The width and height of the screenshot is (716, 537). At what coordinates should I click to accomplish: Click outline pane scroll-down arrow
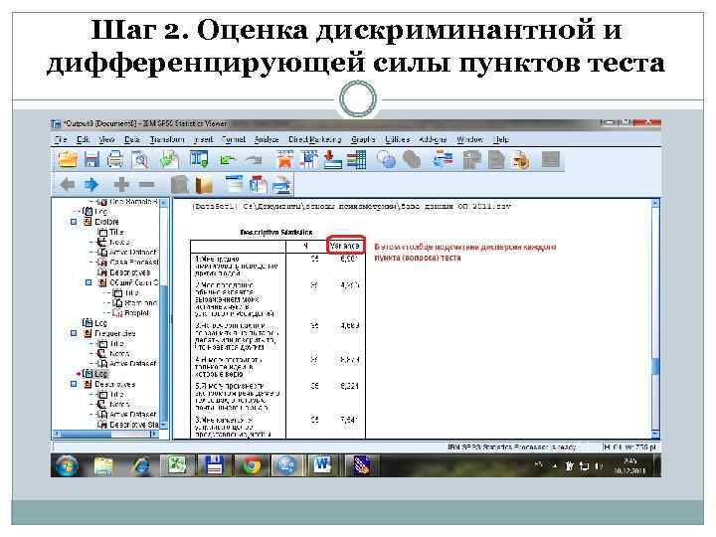(163, 426)
